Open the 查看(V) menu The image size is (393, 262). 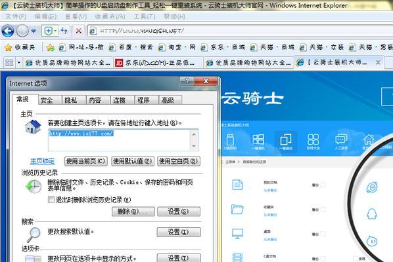point(76,17)
